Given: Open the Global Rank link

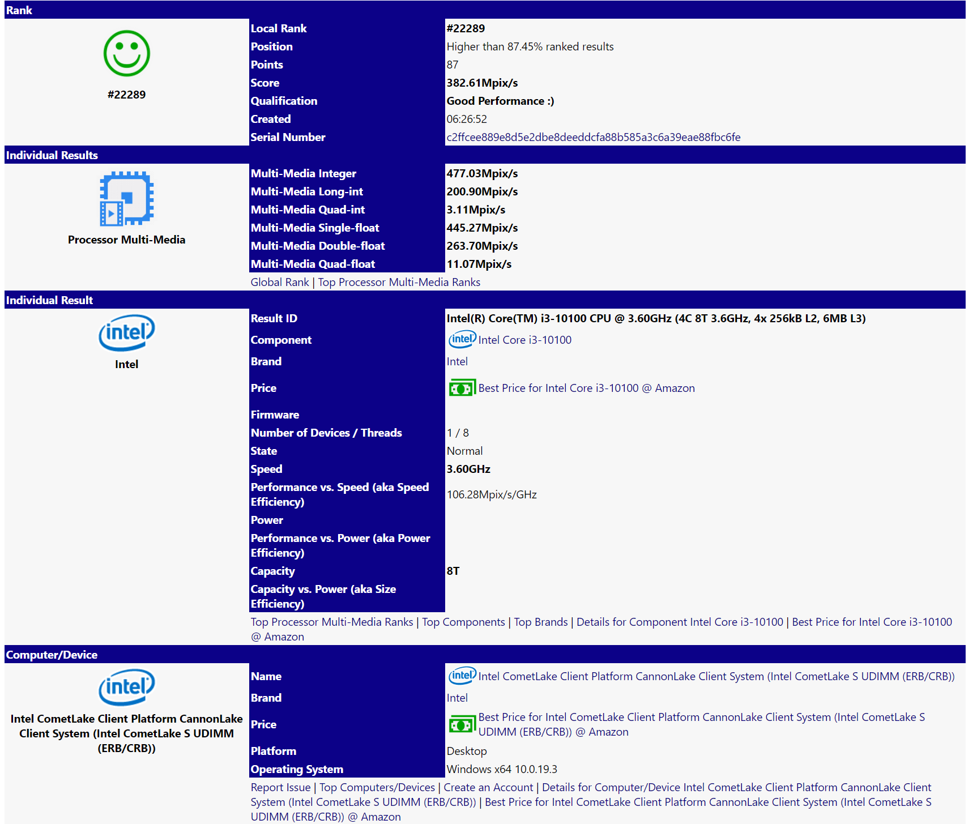Looking at the screenshot, I should coord(280,282).
